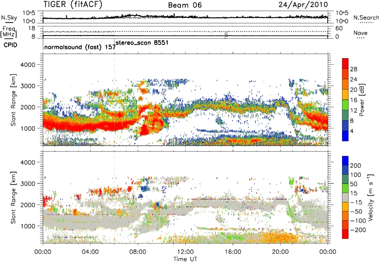Click the 12:00 time tick label

185,252
